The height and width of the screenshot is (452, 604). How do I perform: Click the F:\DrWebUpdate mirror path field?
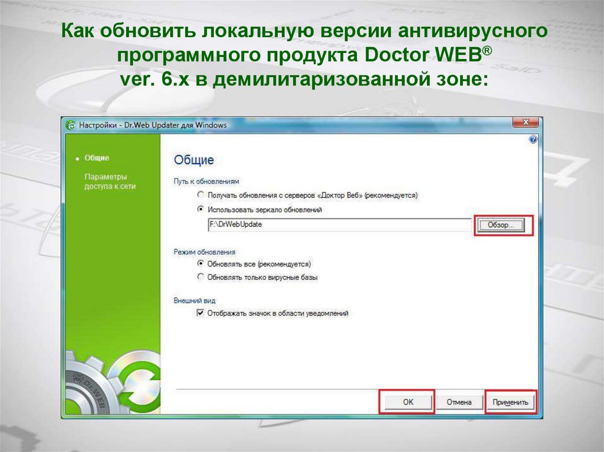(340, 225)
